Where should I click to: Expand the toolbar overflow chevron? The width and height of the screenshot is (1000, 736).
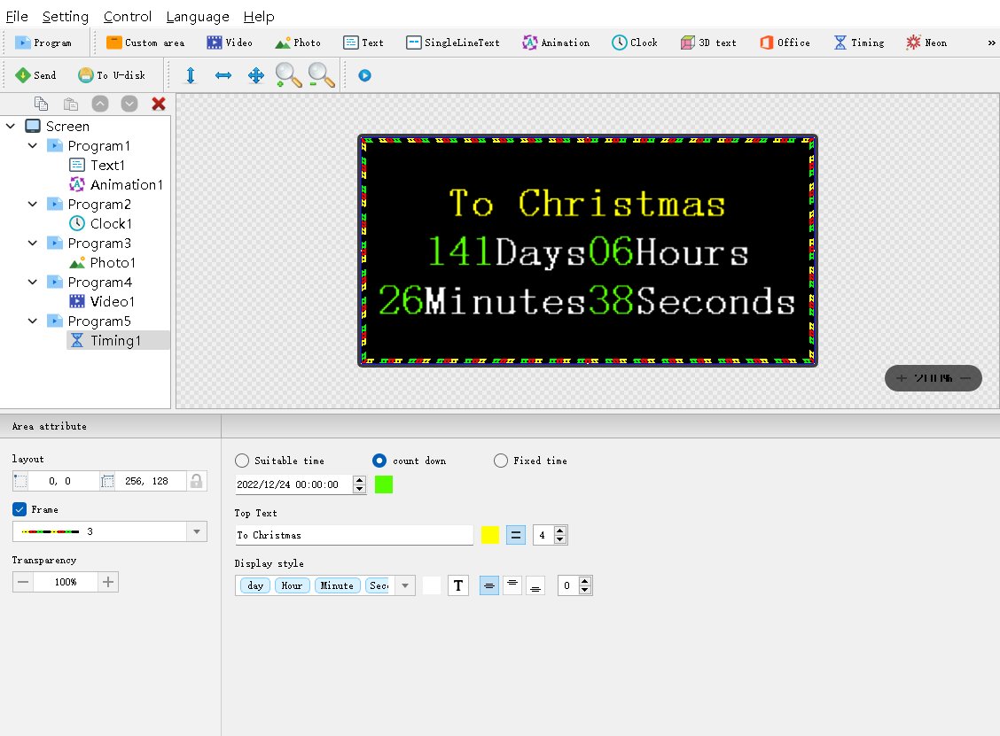click(991, 43)
